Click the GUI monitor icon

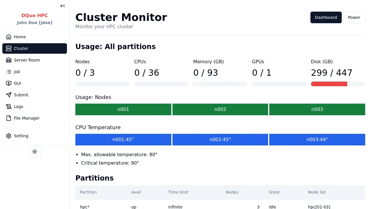[9, 83]
